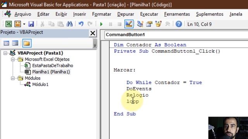The image size is (248, 139).
Task: Select the Módulos folder in tree
Action: (33, 78)
